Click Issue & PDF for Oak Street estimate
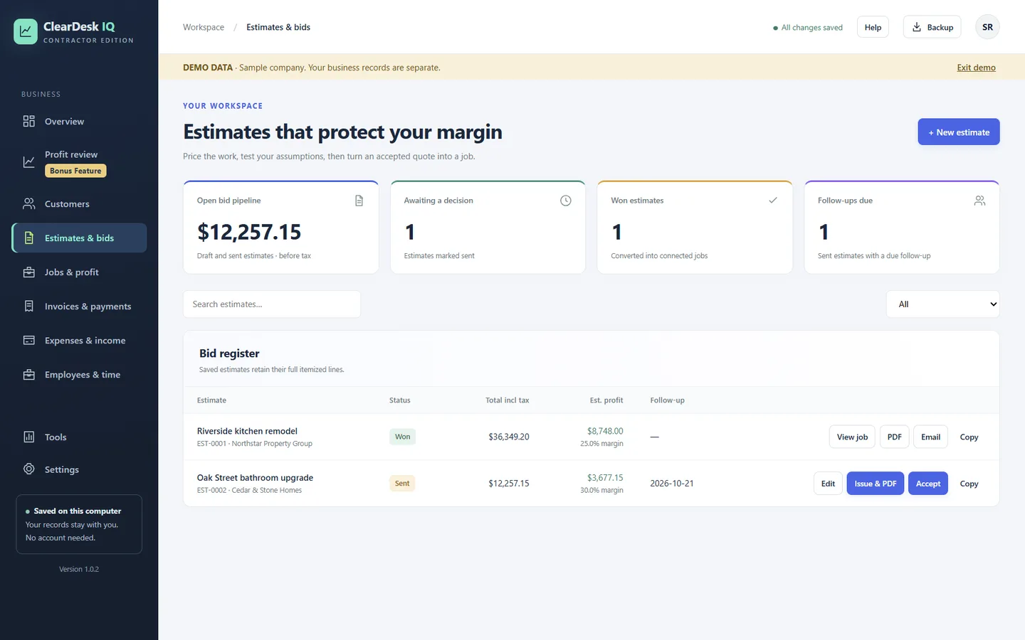 point(876,484)
